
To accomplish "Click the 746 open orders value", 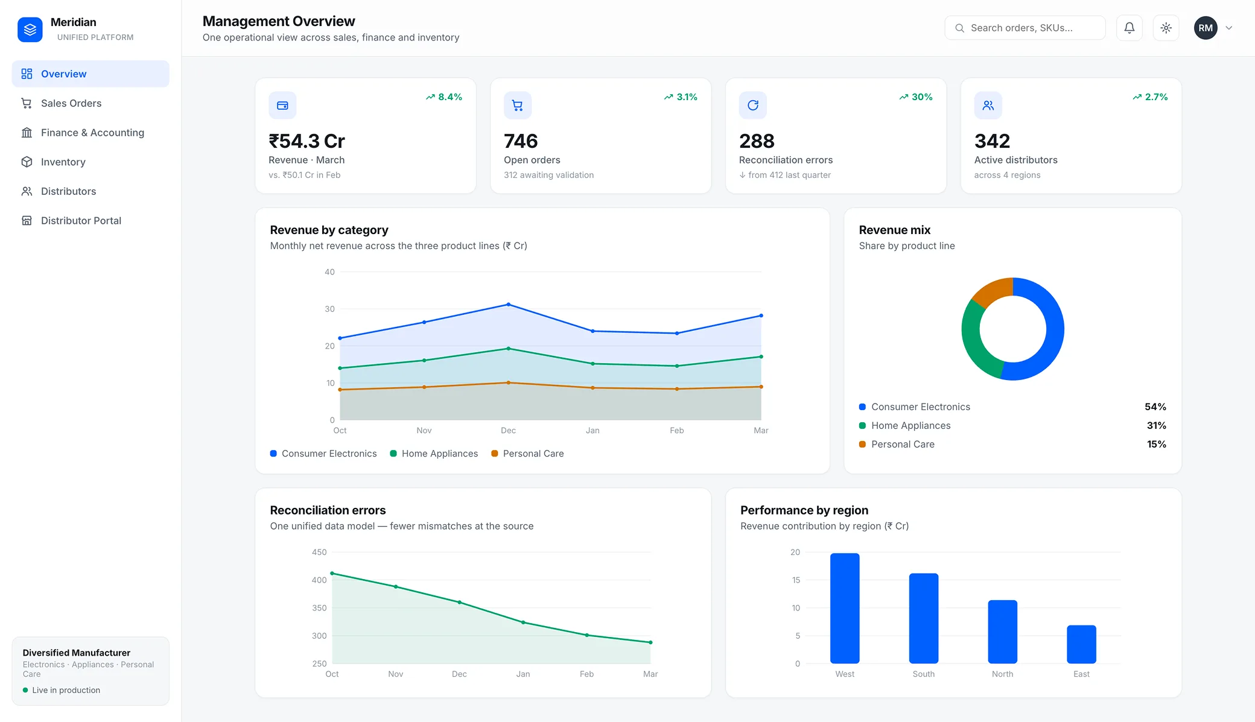I will point(521,141).
